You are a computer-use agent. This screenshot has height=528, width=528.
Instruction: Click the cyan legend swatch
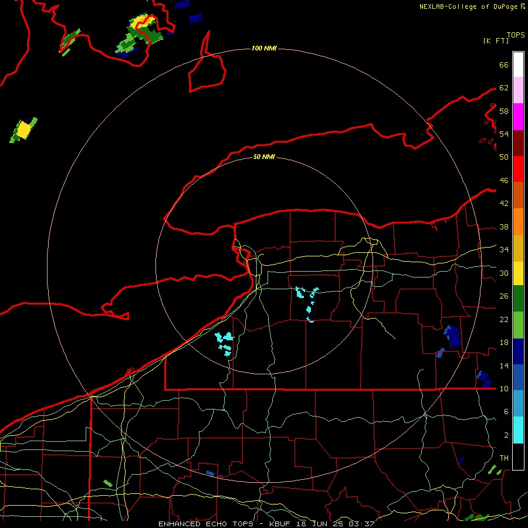(x=518, y=430)
